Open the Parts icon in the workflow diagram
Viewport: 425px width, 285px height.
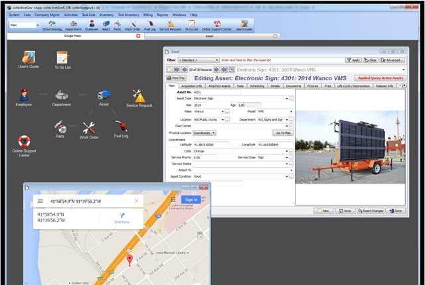pos(61,125)
